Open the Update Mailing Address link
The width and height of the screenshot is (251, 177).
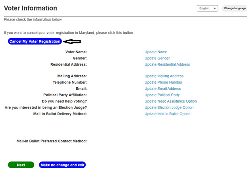pos(164,76)
